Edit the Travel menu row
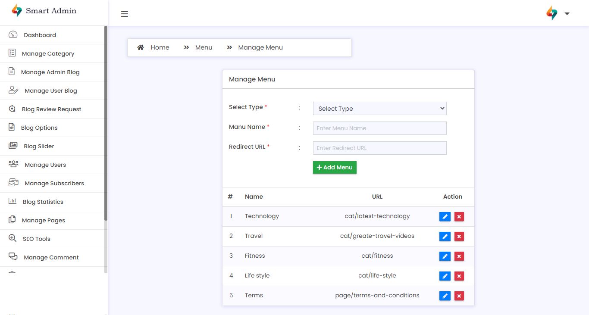The image size is (589, 315). coord(445,236)
